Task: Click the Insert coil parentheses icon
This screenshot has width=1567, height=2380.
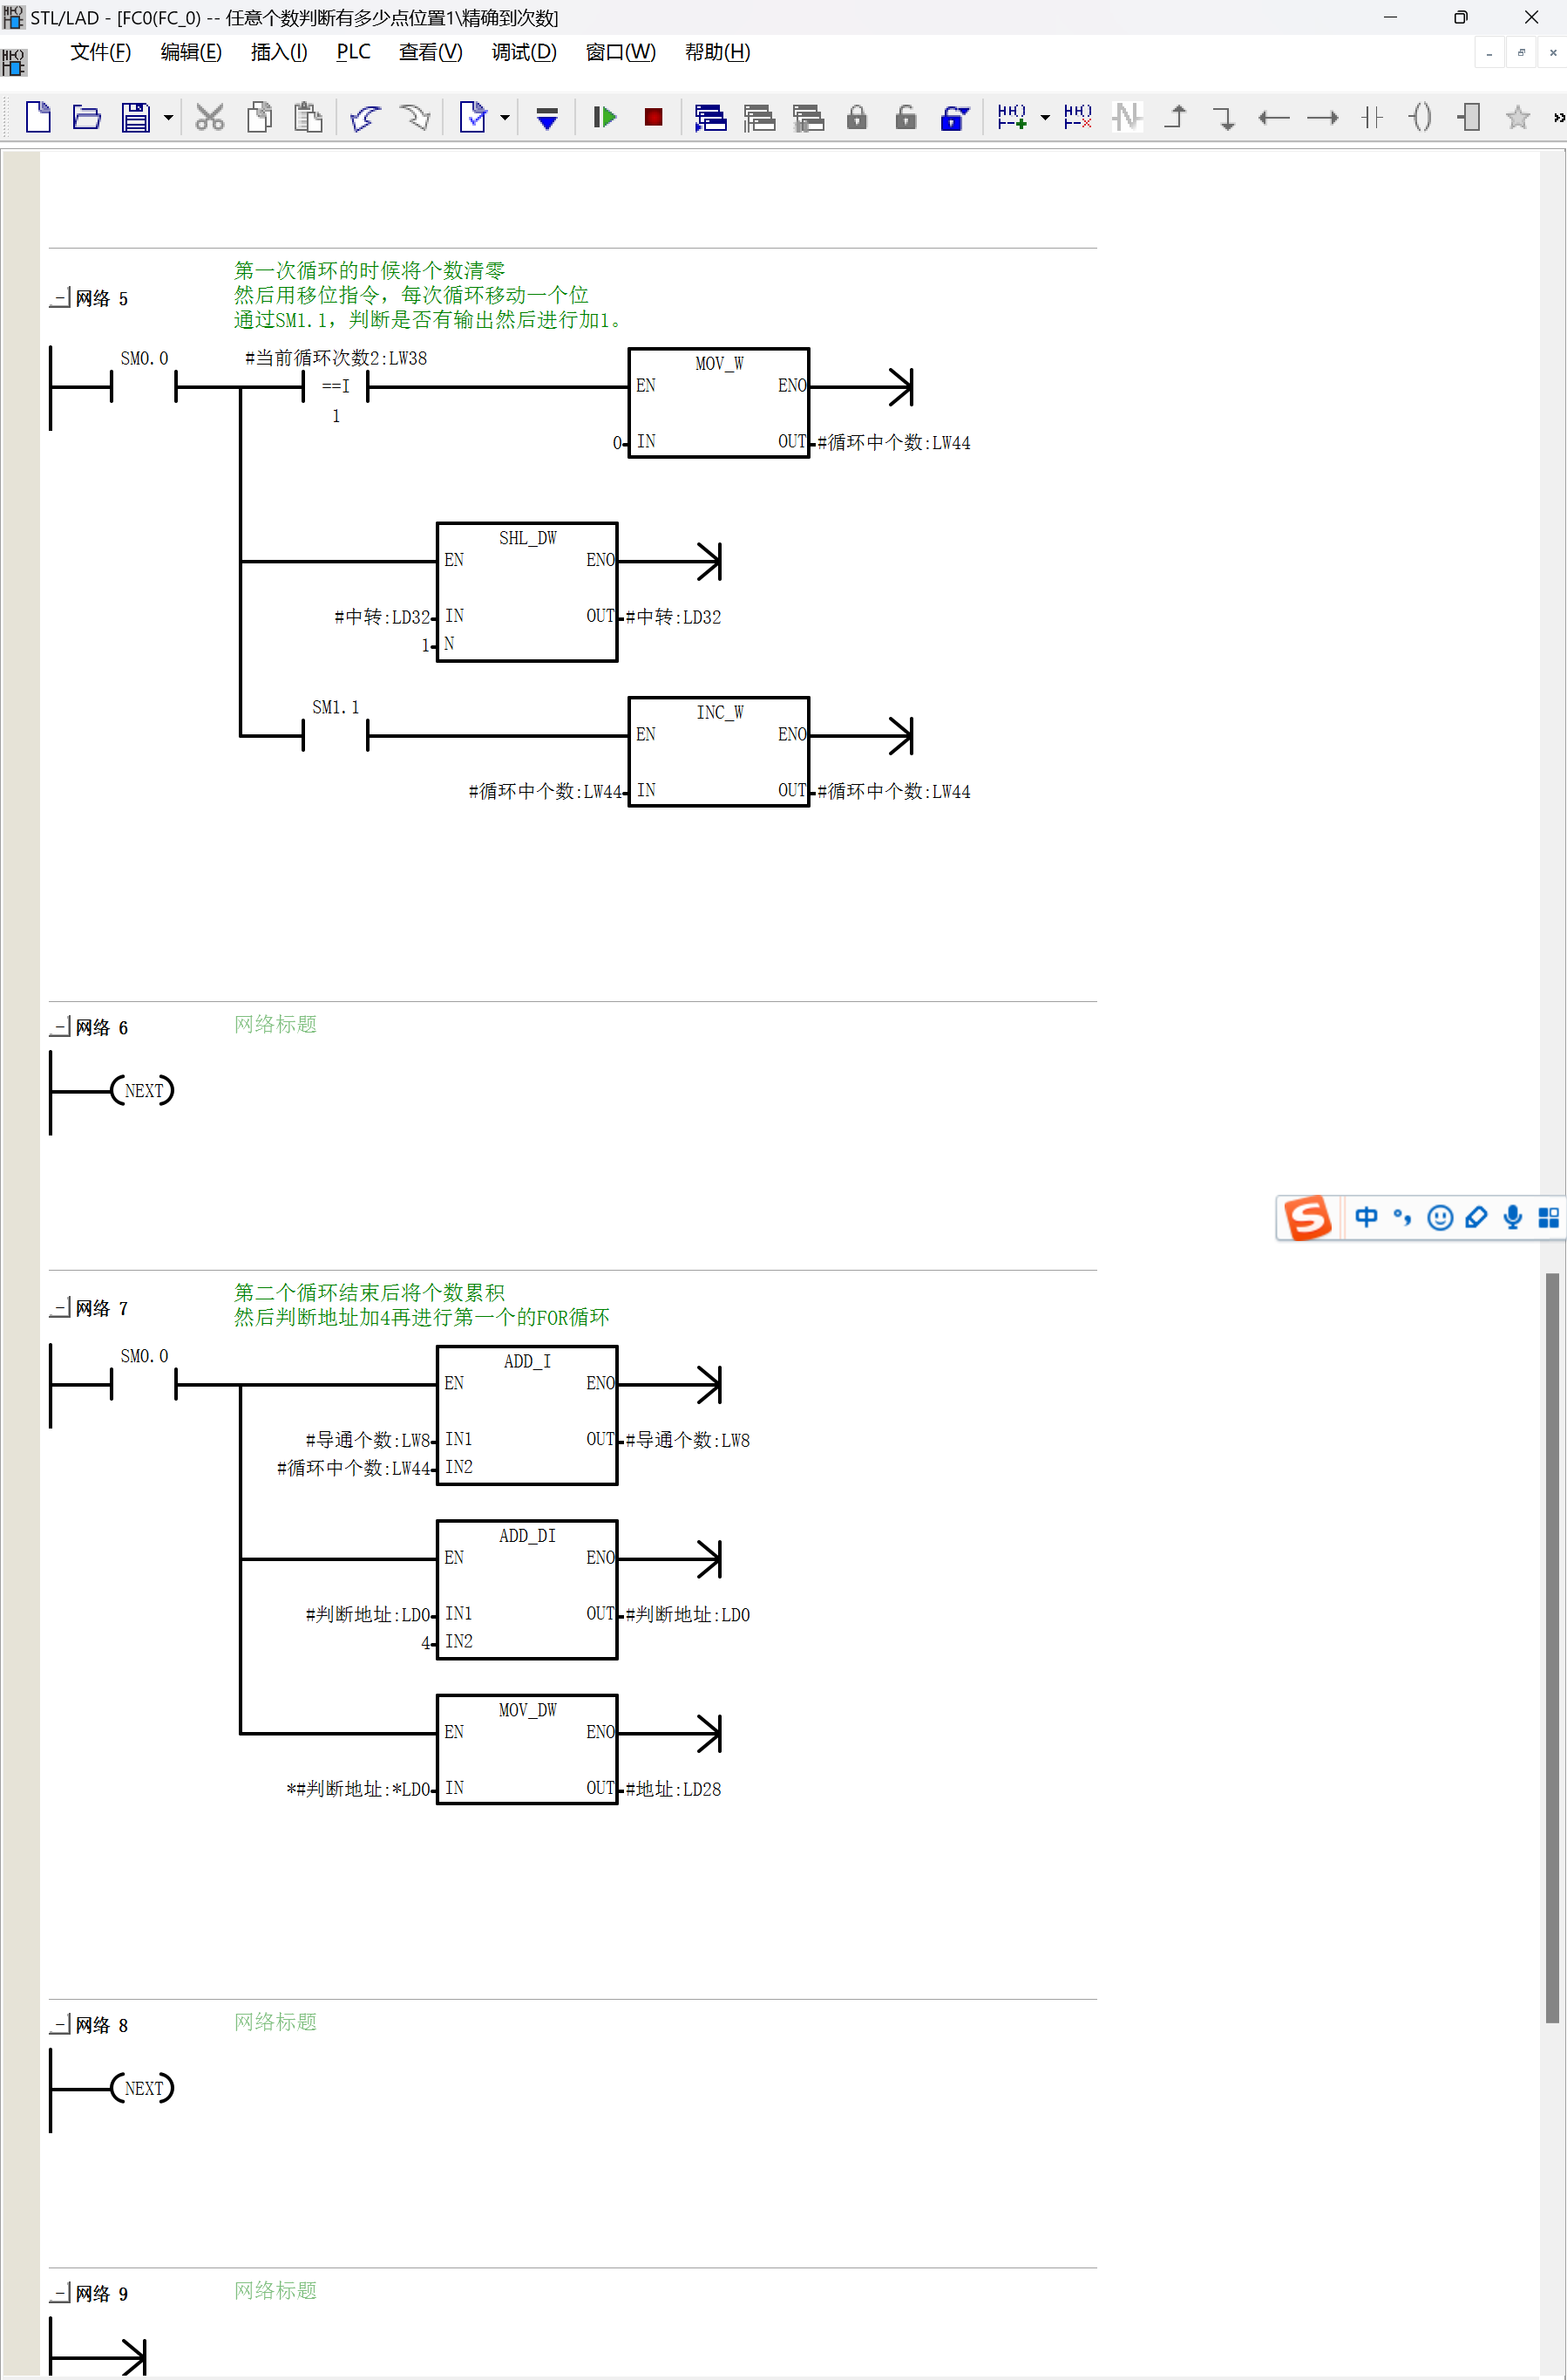Action: 1420,117
